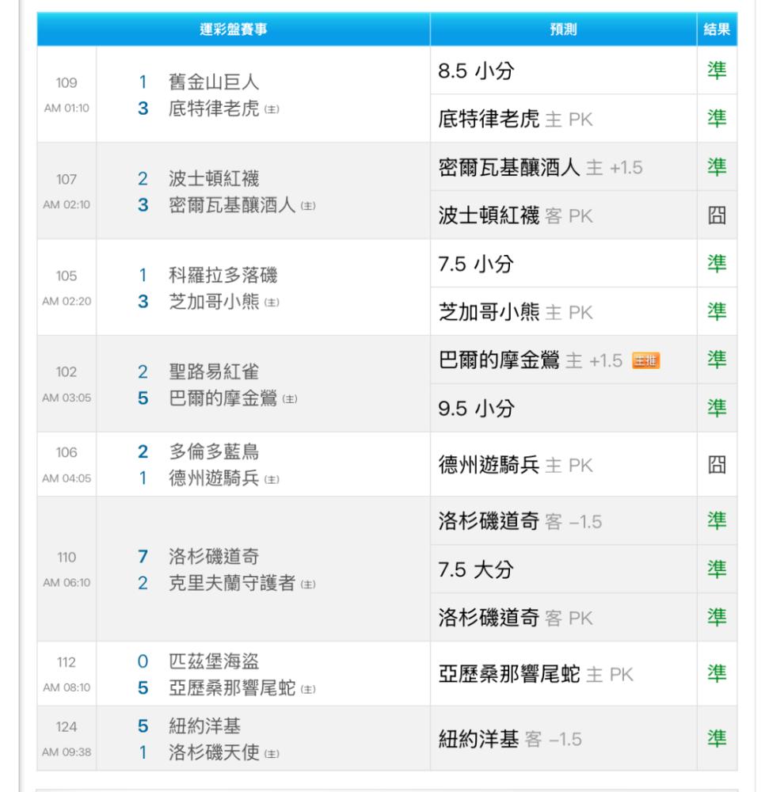Click the 準 result for 7.5 大分

click(x=717, y=569)
